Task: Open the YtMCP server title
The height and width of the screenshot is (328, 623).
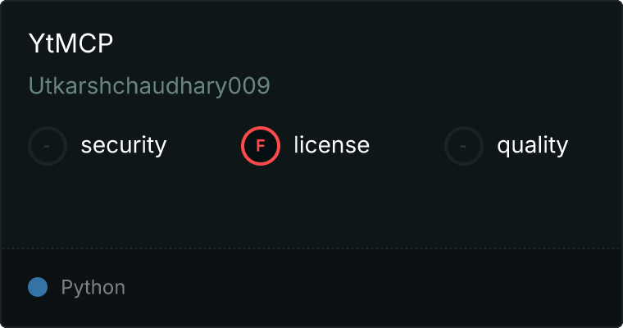Action: tap(70, 43)
